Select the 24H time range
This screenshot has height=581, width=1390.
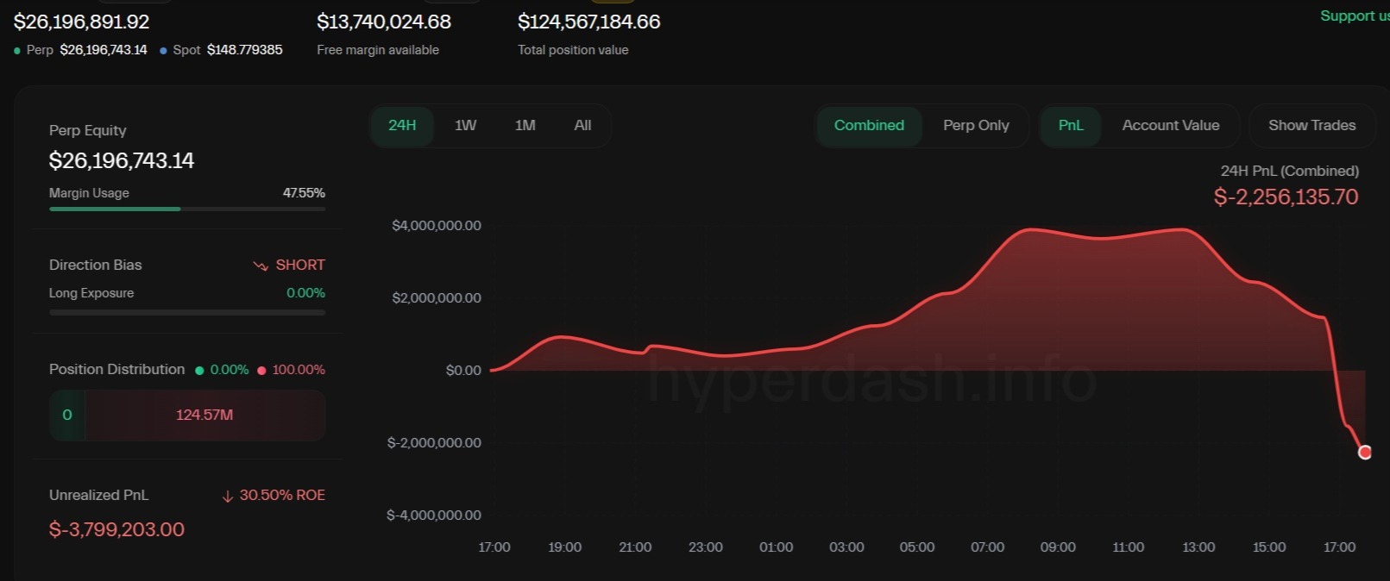click(x=402, y=126)
